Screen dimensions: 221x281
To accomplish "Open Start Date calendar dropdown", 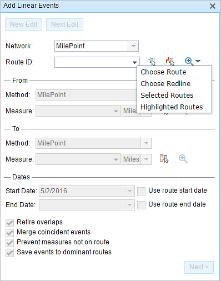I will [129, 191].
